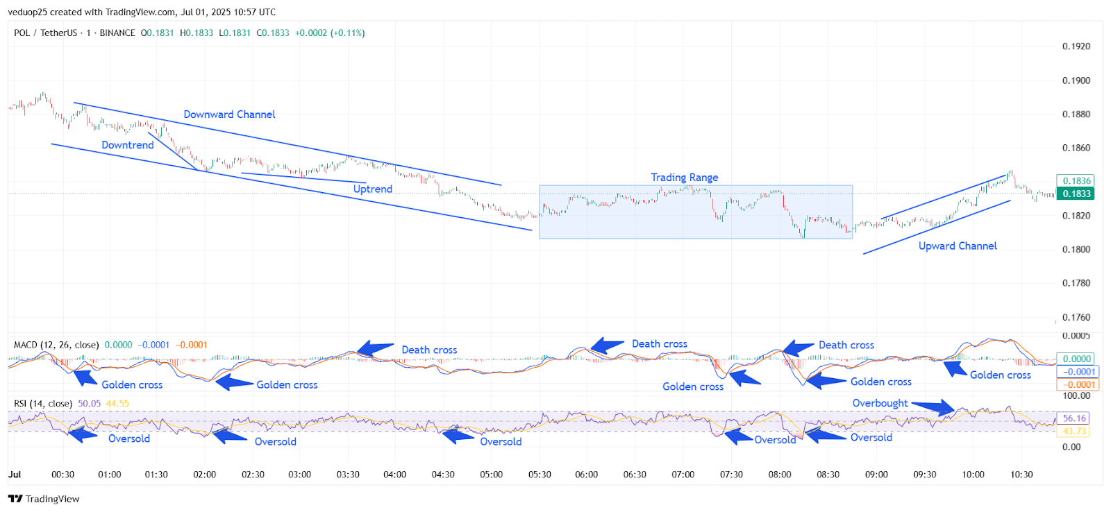The height and width of the screenshot is (512, 1111).
Task: Click the 43.73 RSI scale tag
Action: 1074,431
